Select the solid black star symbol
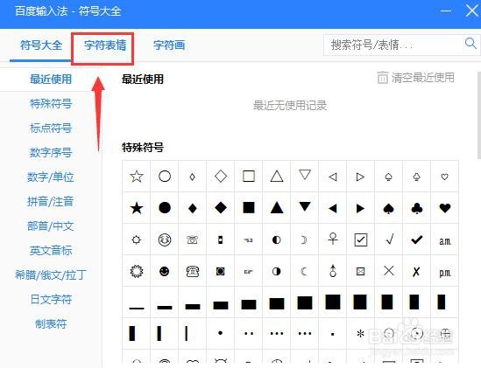Screen dimensions: 481x368 137,209
